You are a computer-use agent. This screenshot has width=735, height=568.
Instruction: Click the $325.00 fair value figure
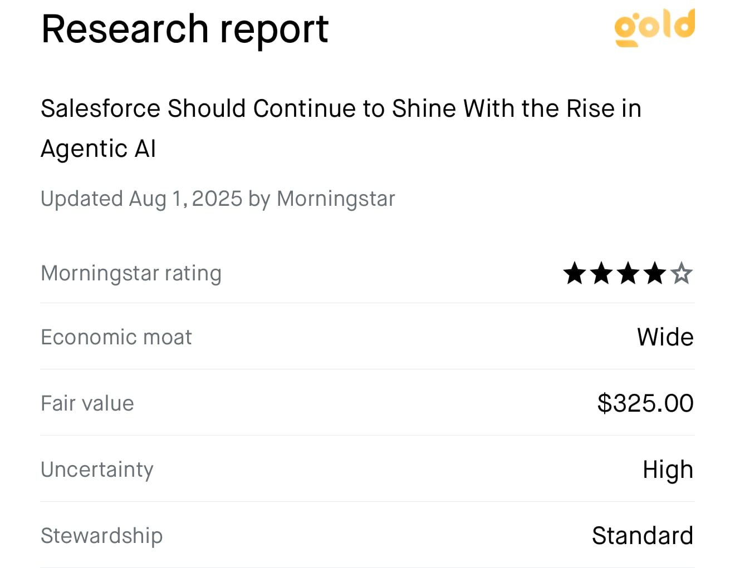[x=645, y=403]
